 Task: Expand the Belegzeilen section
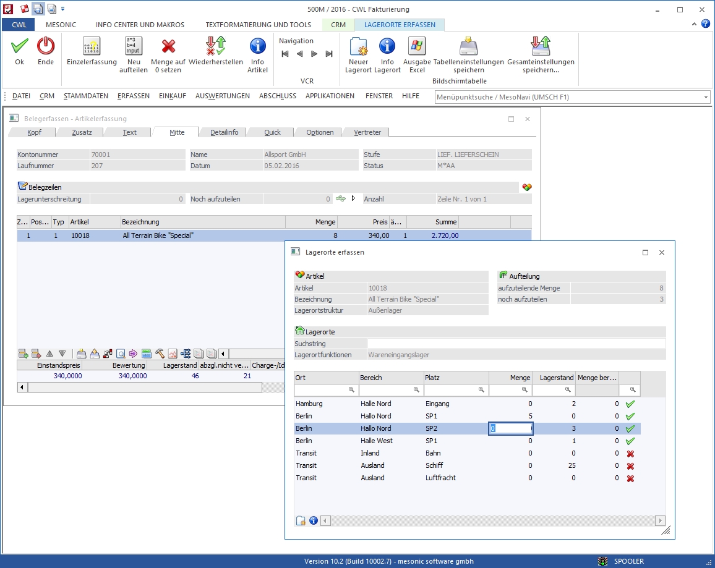pyautogui.click(x=22, y=187)
